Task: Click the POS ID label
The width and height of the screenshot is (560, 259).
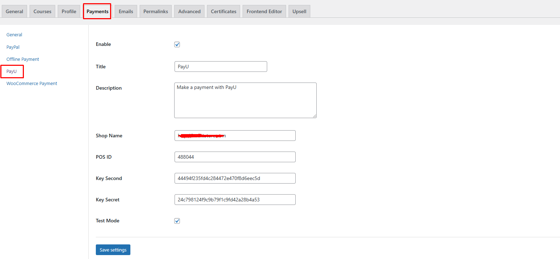Action: 104,157
